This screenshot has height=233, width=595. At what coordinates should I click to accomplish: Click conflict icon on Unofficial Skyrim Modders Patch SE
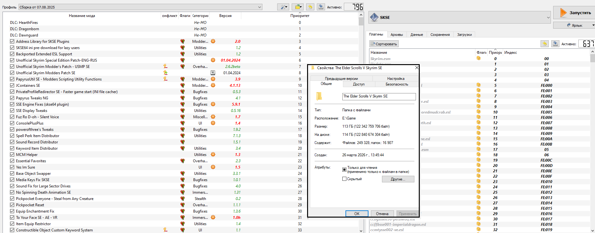coord(165,73)
